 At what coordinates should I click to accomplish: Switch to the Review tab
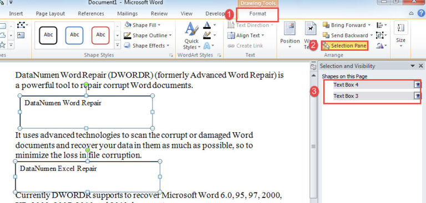pos(159,13)
